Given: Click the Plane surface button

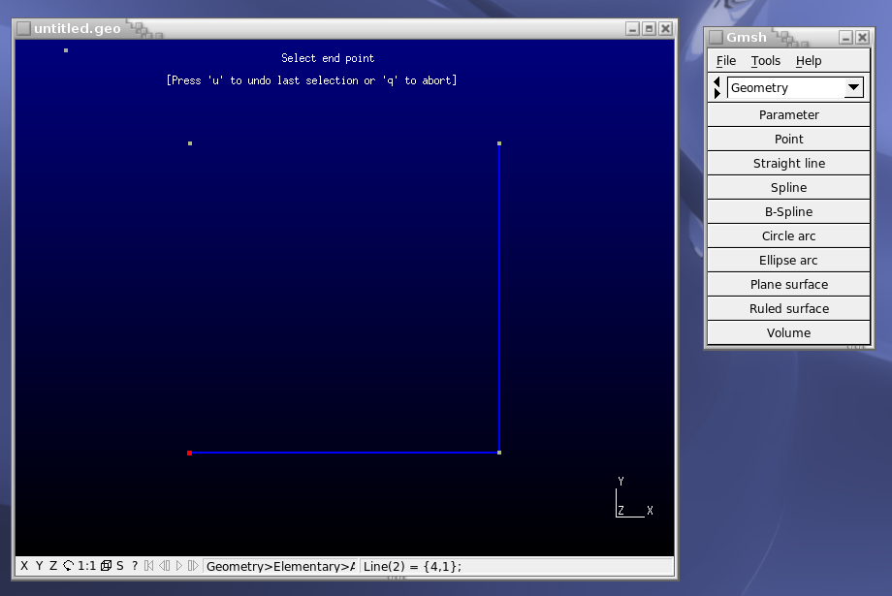Looking at the screenshot, I should [788, 285].
